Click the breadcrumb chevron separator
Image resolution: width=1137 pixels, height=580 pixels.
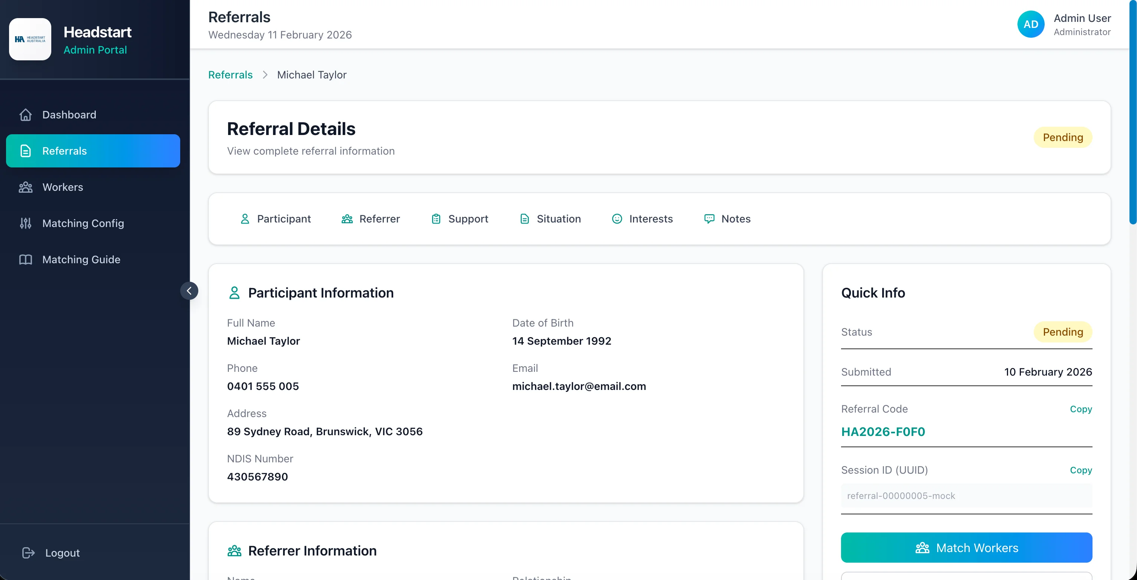pos(265,75)
